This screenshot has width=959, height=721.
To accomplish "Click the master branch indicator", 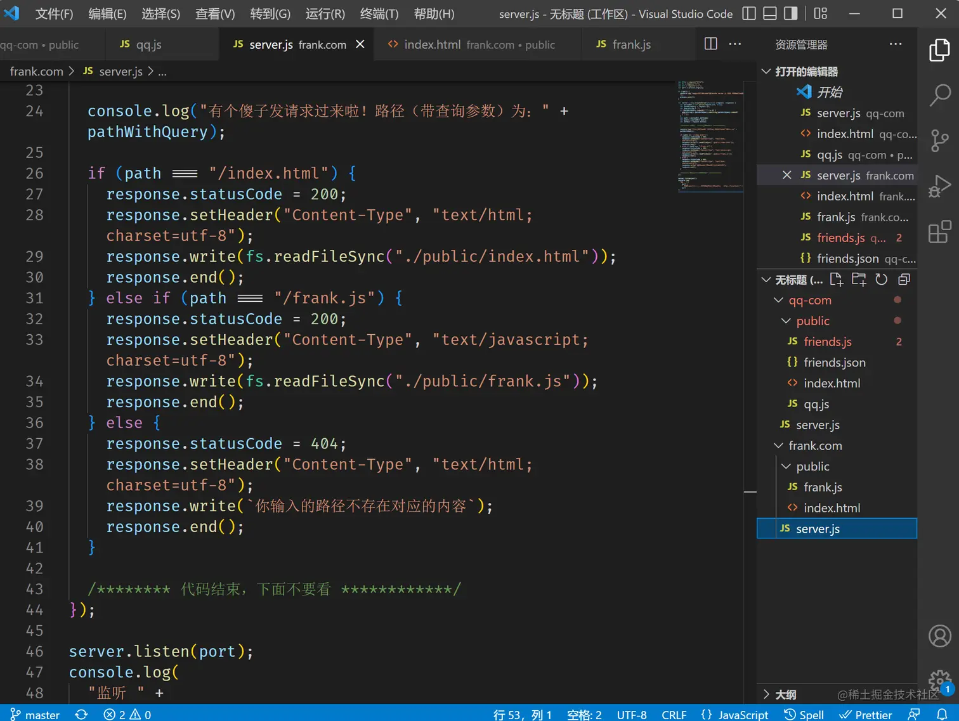I will [x=36, y=715].
